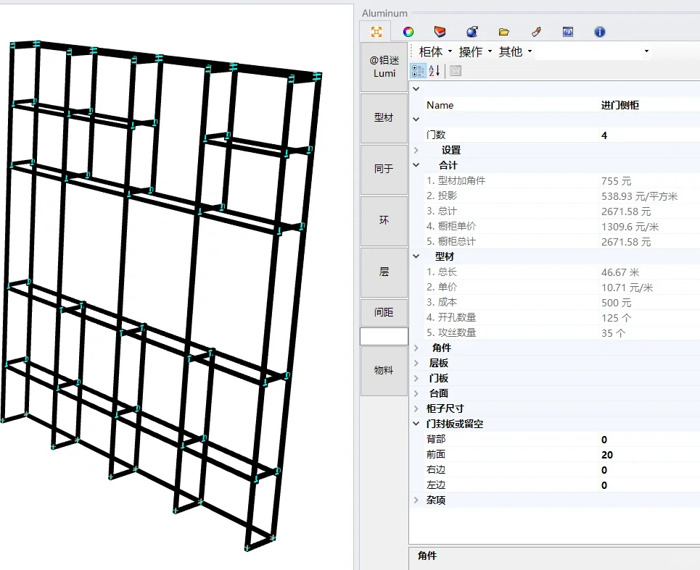The image size is (700, 570).
Task: Open the blue info tab icon
Action: [600, 32]
